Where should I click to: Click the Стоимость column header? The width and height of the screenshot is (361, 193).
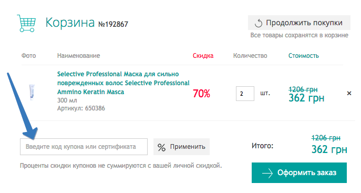(303, 56)
